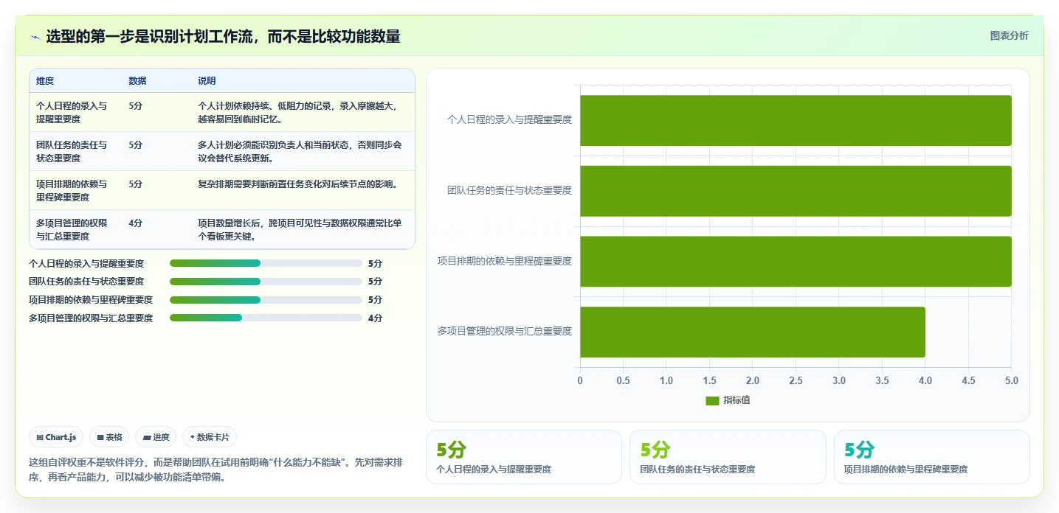Viewport: 1059px width, 513px height.
Task: Click the chart bar for 个人日程的录入与提醒重要度
Action: [x=796, y=120]
